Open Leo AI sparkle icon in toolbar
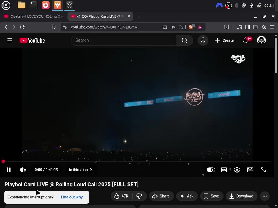Screen dimensions: 278x208 click(x=264, y=27)
